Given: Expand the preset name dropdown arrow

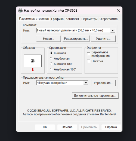Looking at the screenshot, I should tap(86, 83).
